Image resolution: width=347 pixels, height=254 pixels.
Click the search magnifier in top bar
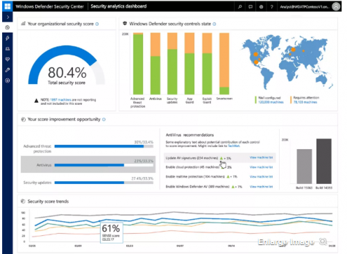pos(240,7)
